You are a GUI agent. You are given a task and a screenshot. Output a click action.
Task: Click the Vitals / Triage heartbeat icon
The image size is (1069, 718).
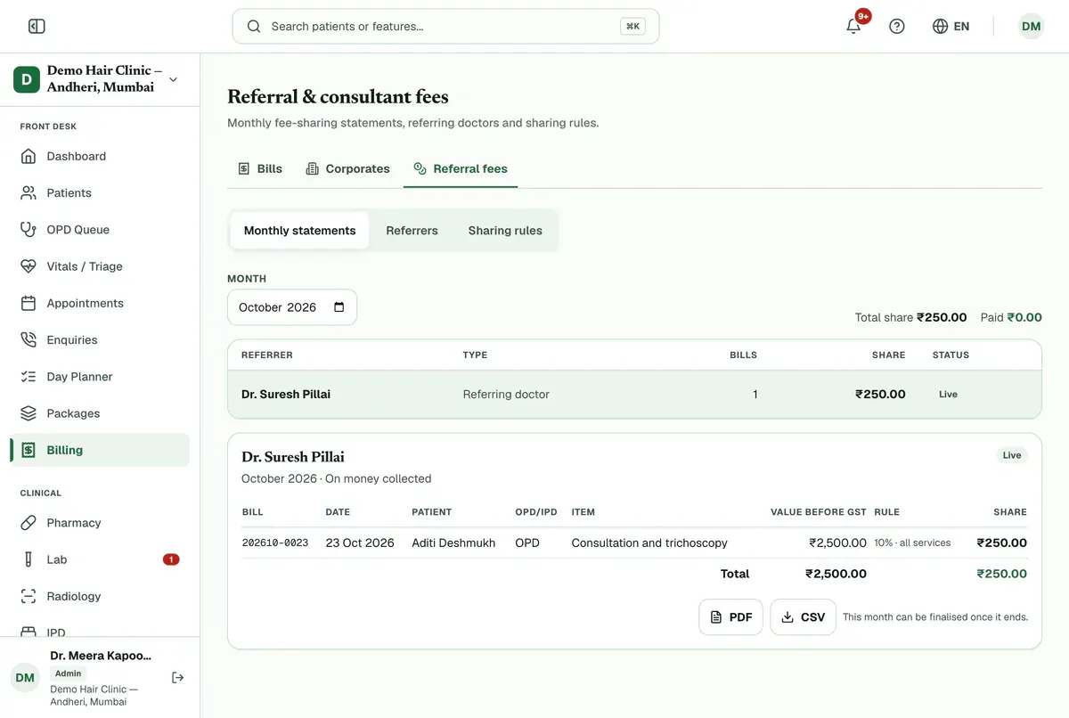[29, 266]
